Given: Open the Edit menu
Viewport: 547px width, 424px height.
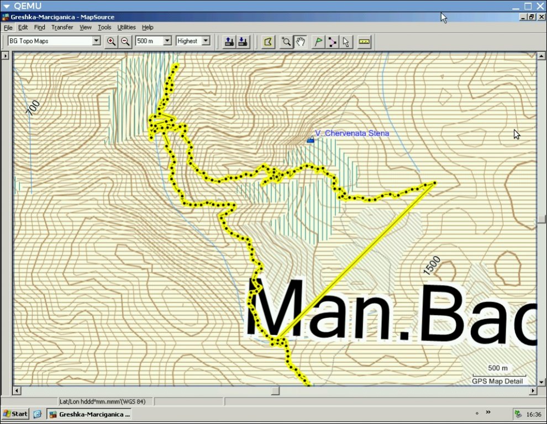Looking at the screenshot, I should pos(23,27).
